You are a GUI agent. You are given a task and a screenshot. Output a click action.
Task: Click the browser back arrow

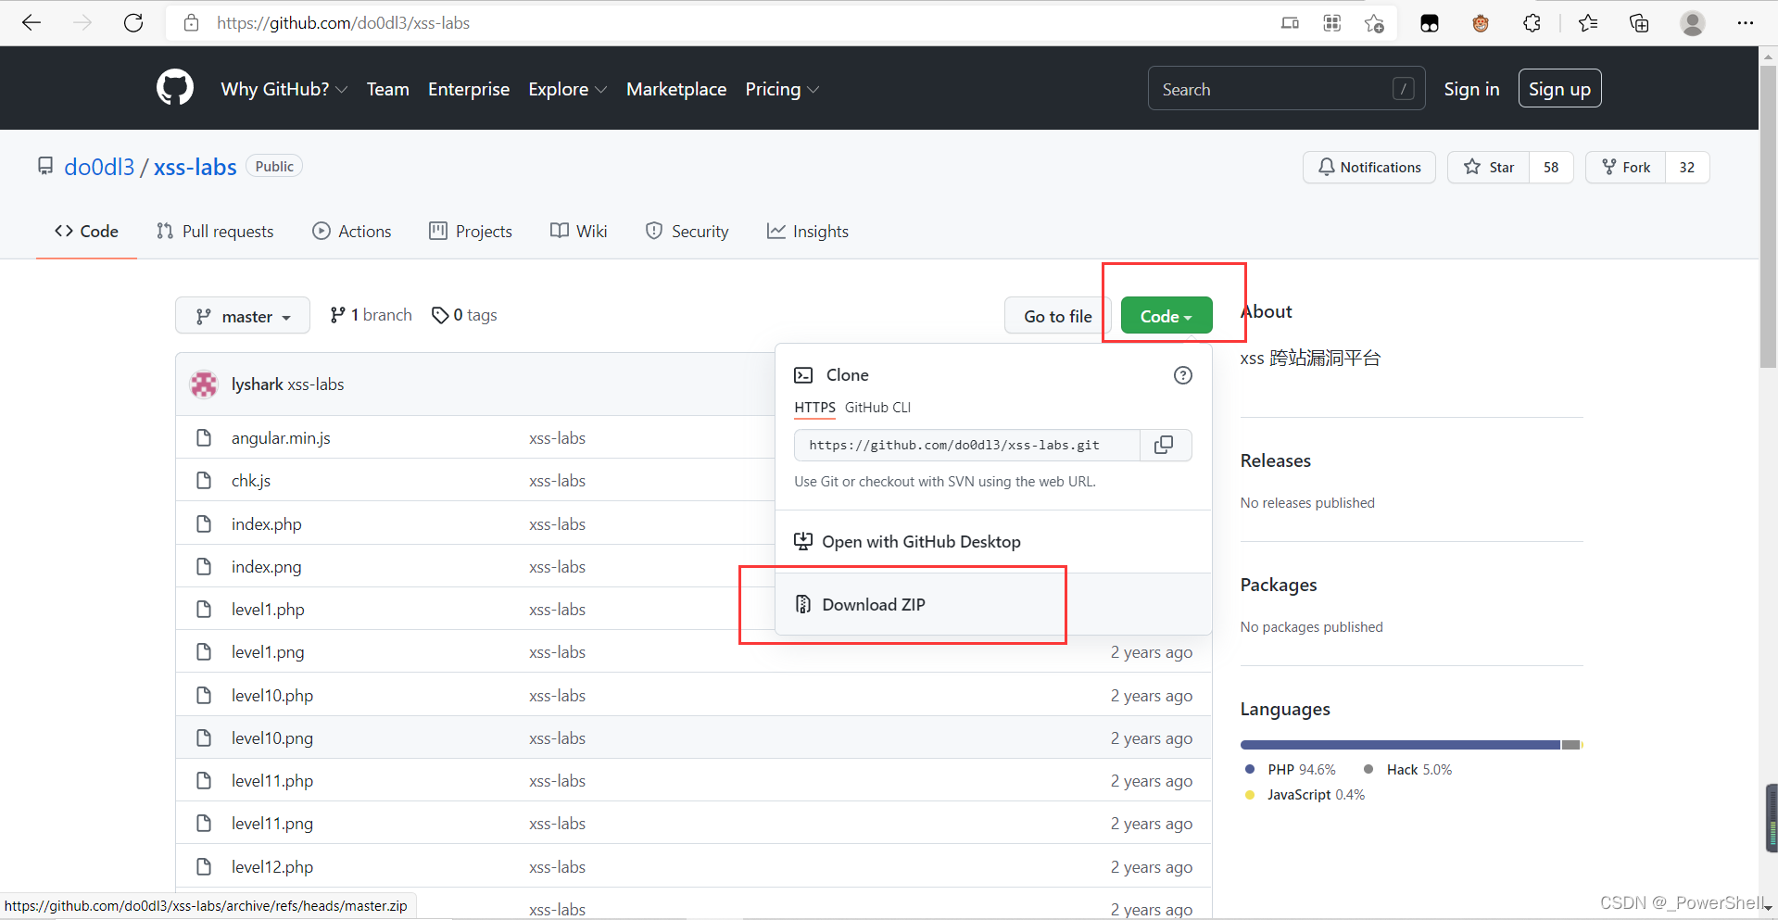tap(32, 22)
